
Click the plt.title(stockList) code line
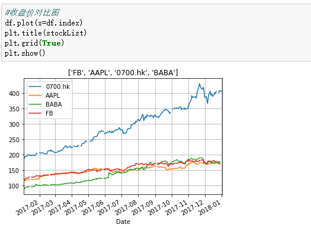click(46, 33)
